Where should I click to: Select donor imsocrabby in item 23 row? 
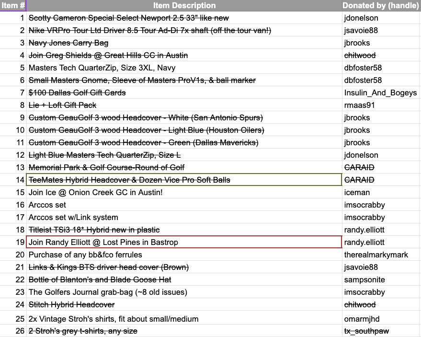382,292
